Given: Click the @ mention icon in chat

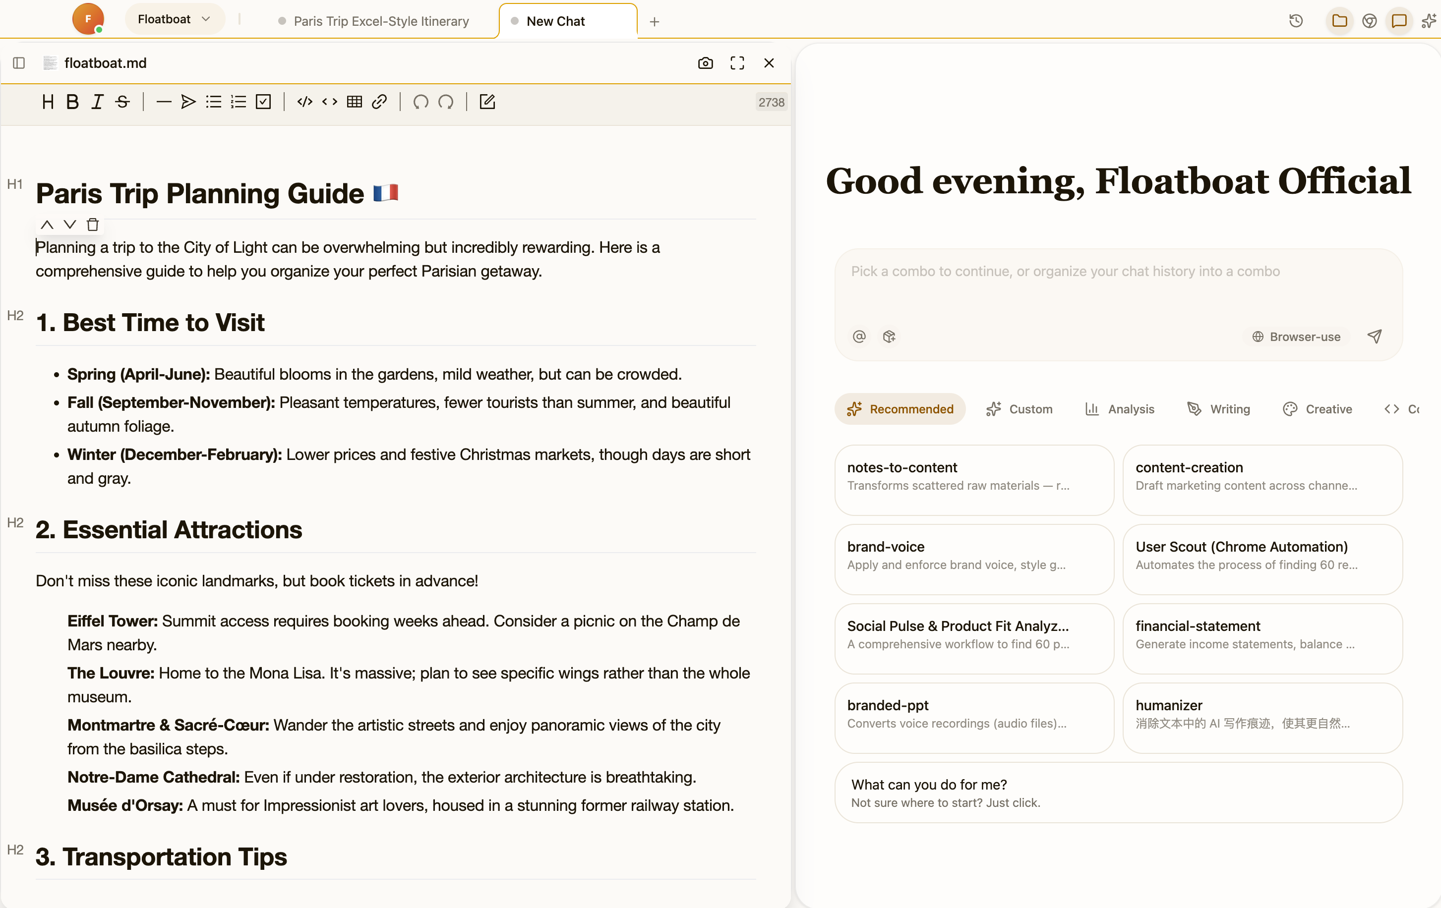Looking at the screenshot, I should (x=859, y=337).
